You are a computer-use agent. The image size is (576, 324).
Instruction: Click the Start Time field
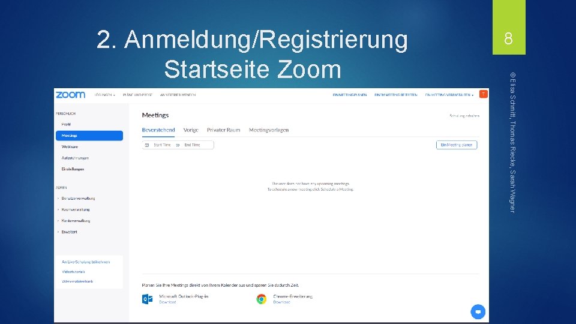pos(162,145)
